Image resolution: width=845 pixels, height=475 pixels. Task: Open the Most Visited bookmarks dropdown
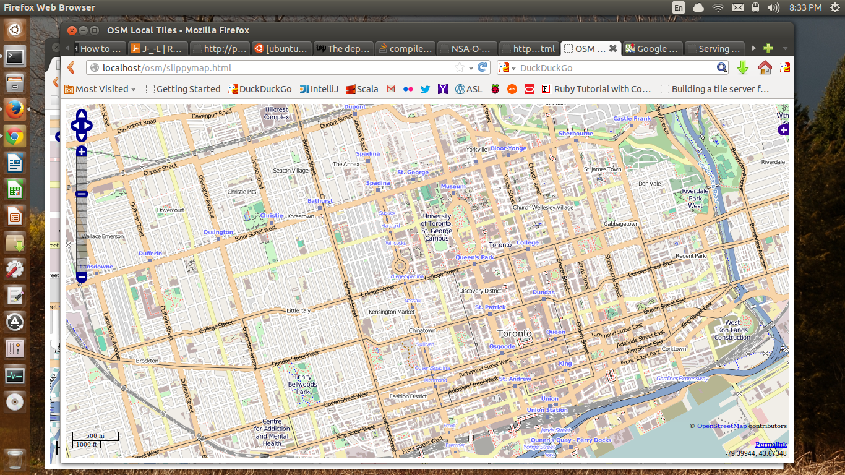[100, 89]
